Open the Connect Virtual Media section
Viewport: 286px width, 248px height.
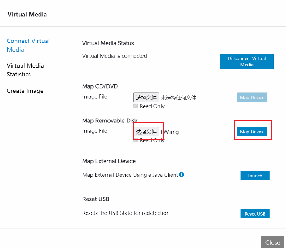[28, 45]
